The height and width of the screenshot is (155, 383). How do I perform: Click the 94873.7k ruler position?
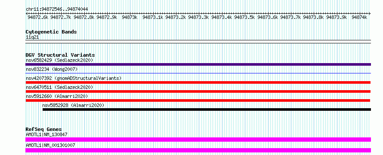(290, 17)
